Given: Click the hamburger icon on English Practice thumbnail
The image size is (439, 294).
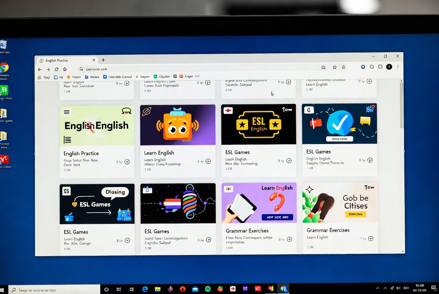Looking at the screenshot, I should coord(67,112).
